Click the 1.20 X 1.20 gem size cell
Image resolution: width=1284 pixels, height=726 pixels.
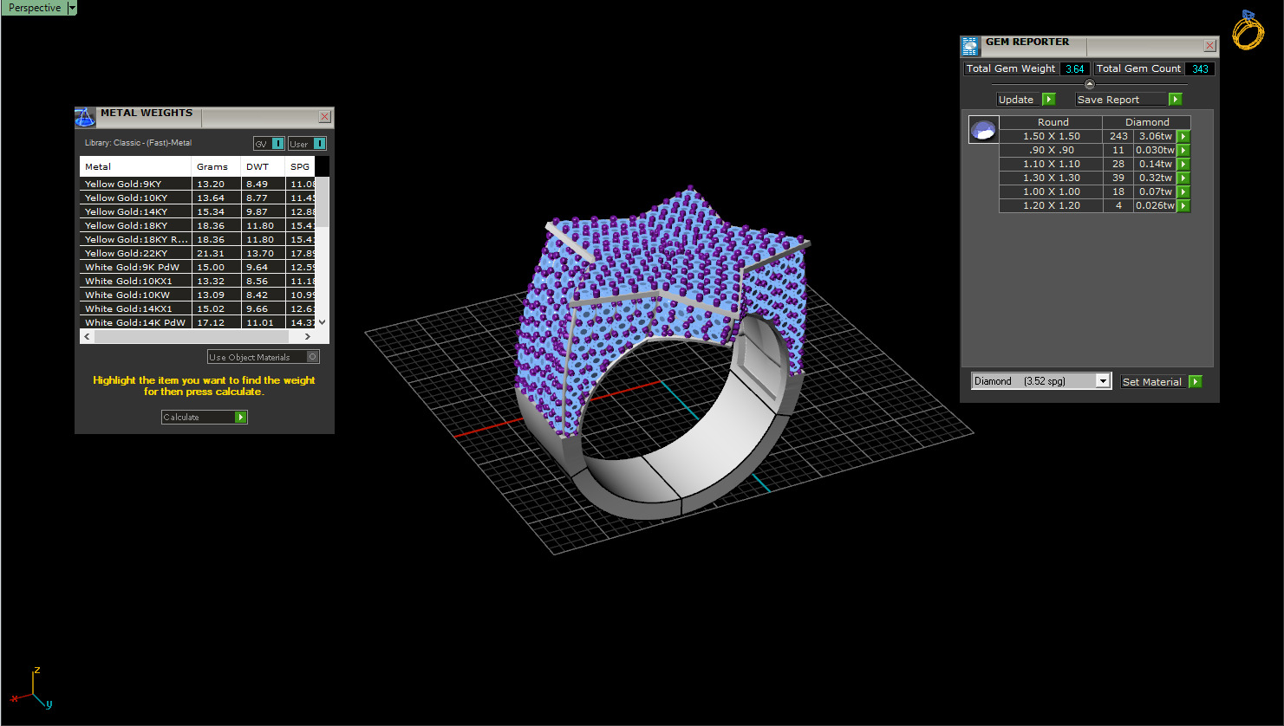coord(1052,205)
